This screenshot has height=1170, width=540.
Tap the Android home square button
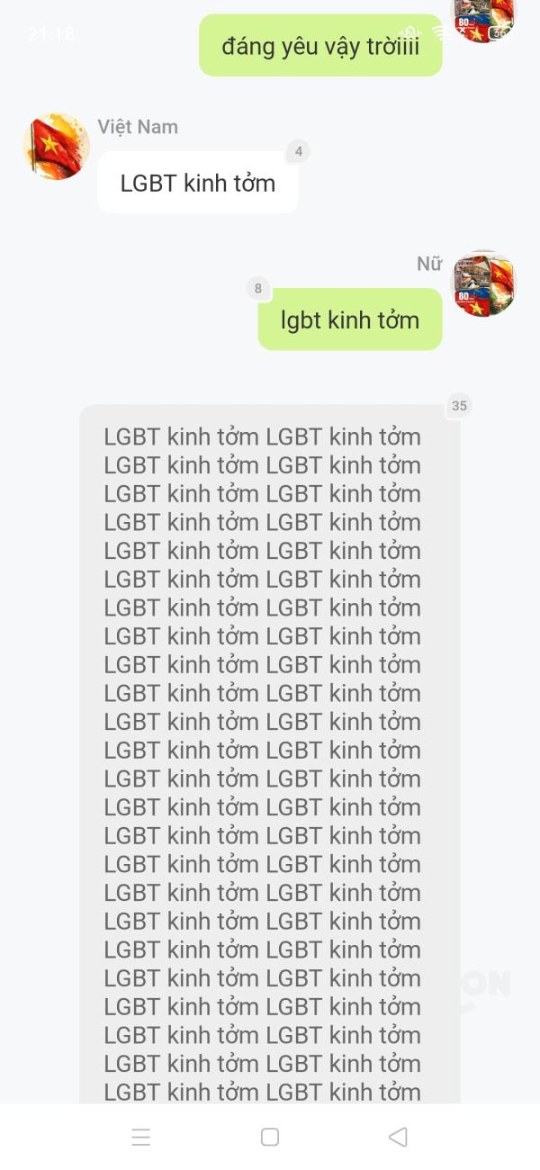click(x=270, y=1137)
